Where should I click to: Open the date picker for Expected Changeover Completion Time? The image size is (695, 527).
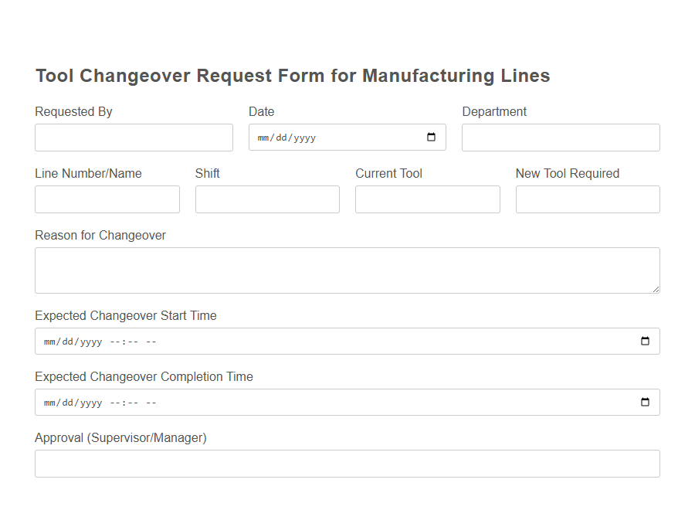click(x=645, y=402)
